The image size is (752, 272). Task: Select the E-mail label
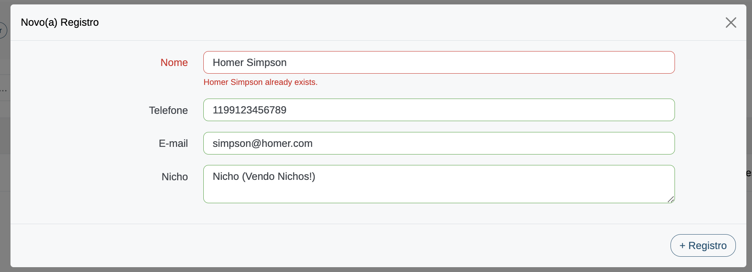pos(173,144)
